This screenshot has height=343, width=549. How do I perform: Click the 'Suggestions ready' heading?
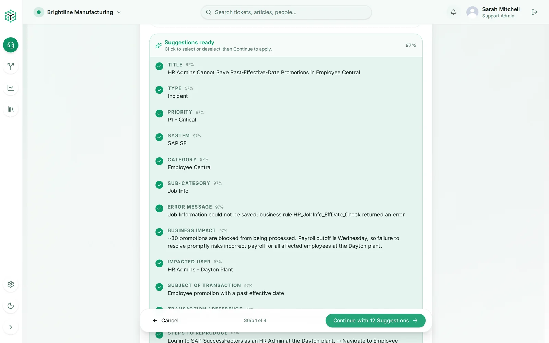(189, 42)
